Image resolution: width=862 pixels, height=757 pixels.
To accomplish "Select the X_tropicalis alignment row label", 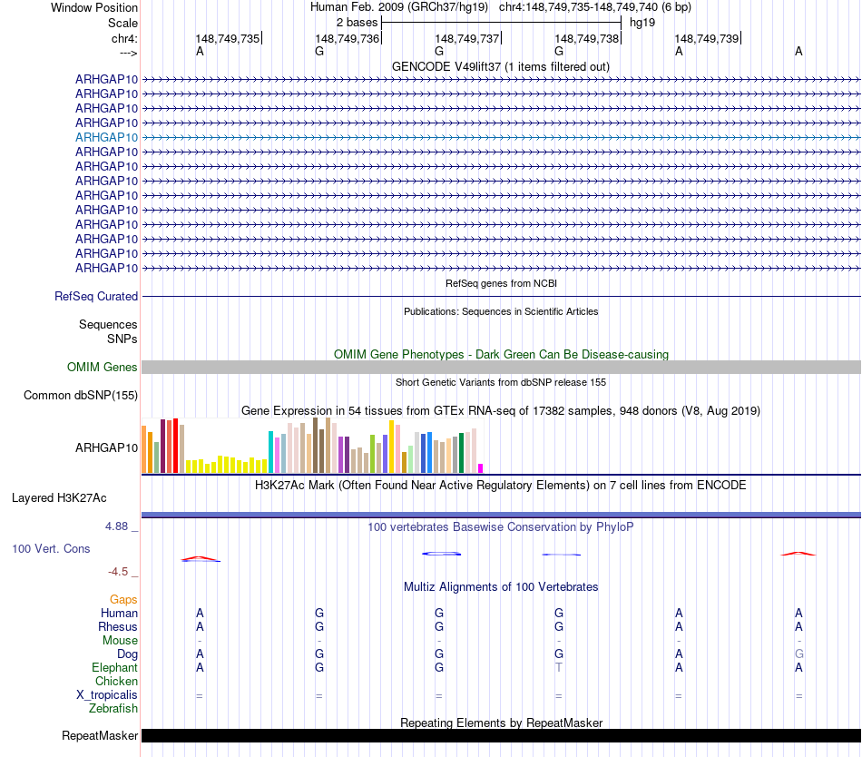I will (107, 695).
